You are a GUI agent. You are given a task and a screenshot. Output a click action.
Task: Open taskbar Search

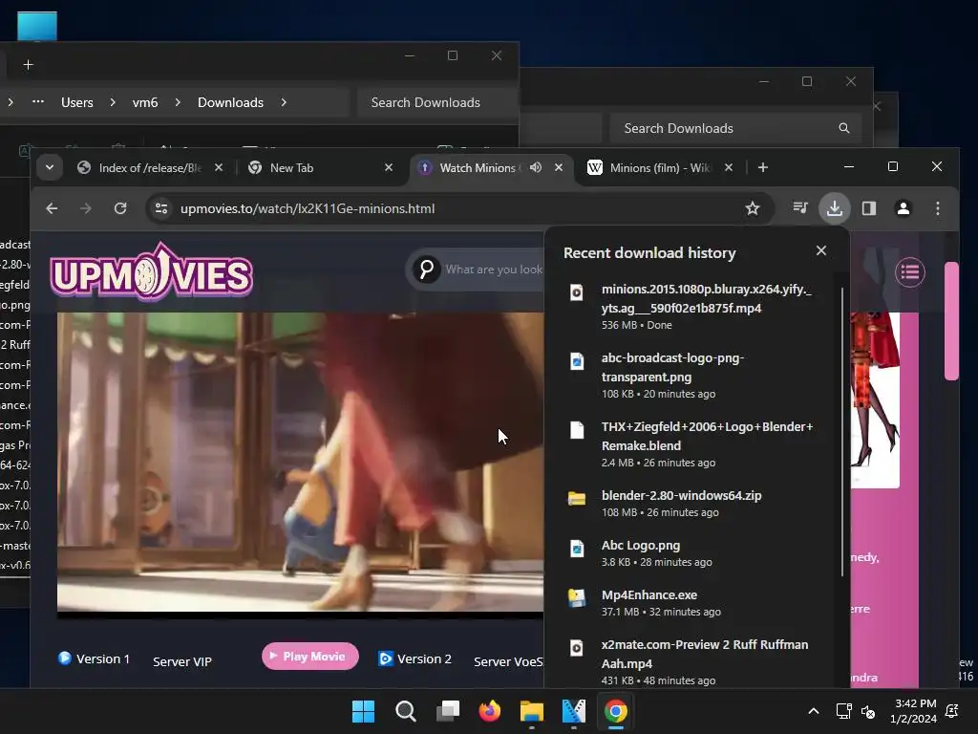pos(405,711)
